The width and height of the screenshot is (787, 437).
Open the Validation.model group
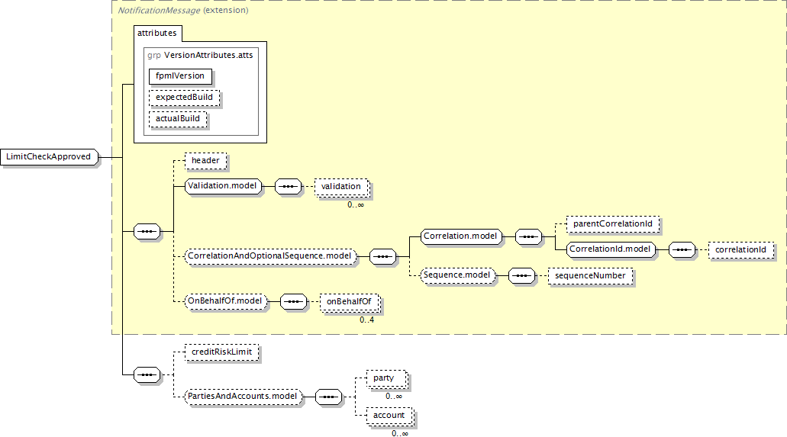(x=223, y=186)
